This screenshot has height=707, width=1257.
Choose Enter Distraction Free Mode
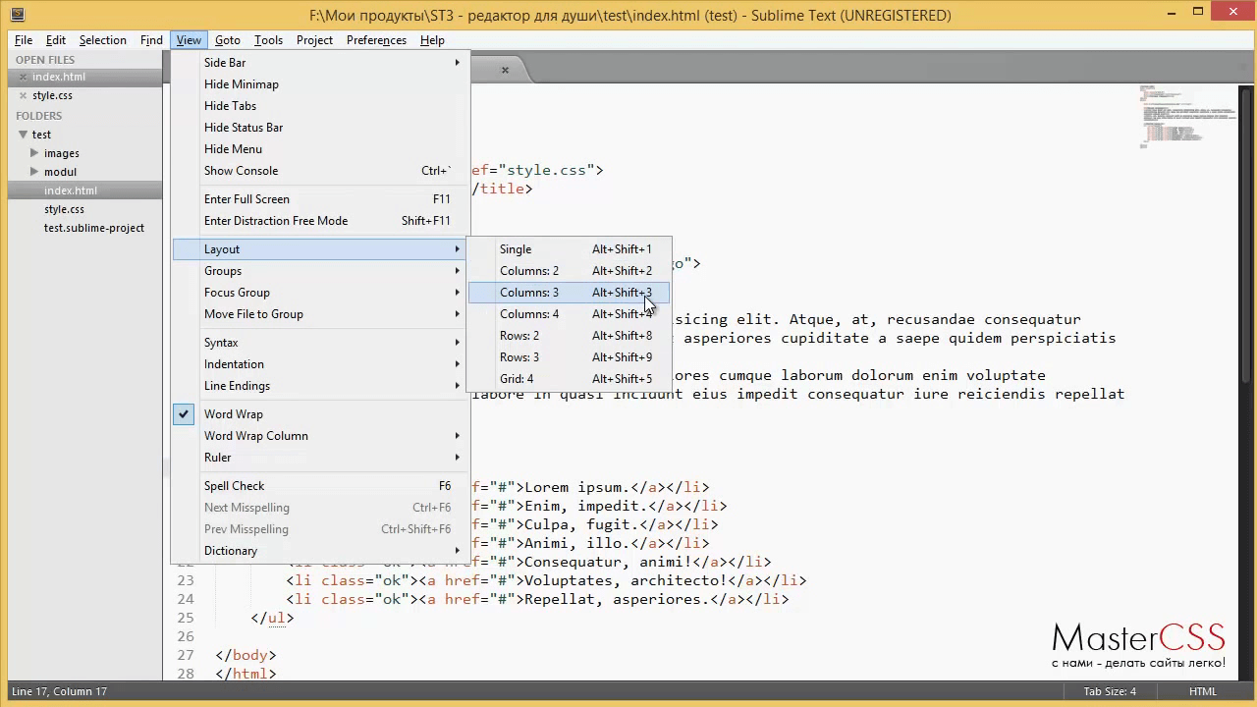pyautogui.click(x=321, y=221)
